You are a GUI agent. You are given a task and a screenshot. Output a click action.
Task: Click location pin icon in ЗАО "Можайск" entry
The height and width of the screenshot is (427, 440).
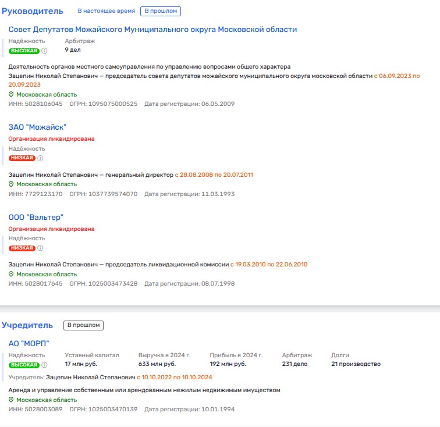tap(11, 184)
